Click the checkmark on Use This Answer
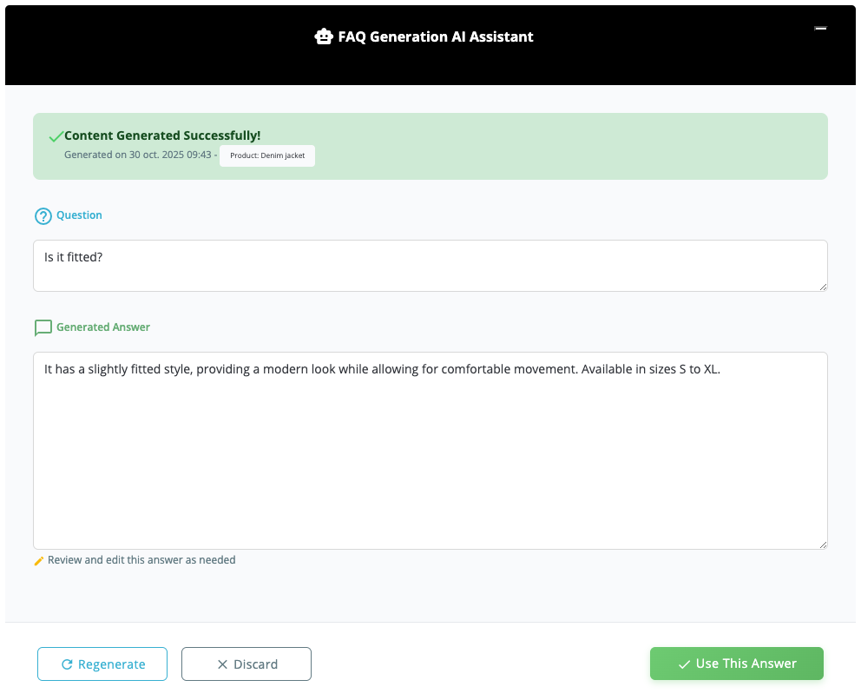861x700 pixels. pos(684,664)
